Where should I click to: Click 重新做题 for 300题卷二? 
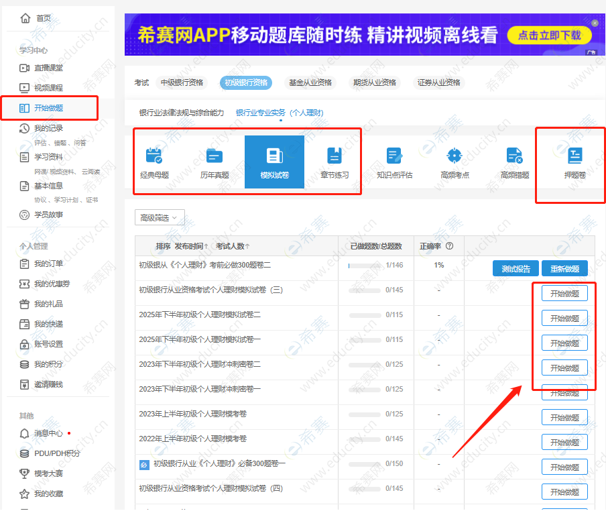[x=564, y=269]
